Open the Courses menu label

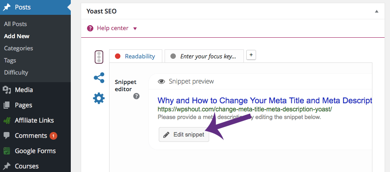(27, 166)
